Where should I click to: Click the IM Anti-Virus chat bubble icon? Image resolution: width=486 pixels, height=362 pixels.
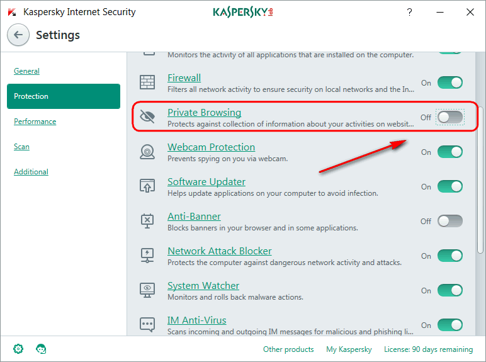pos(147,324)
